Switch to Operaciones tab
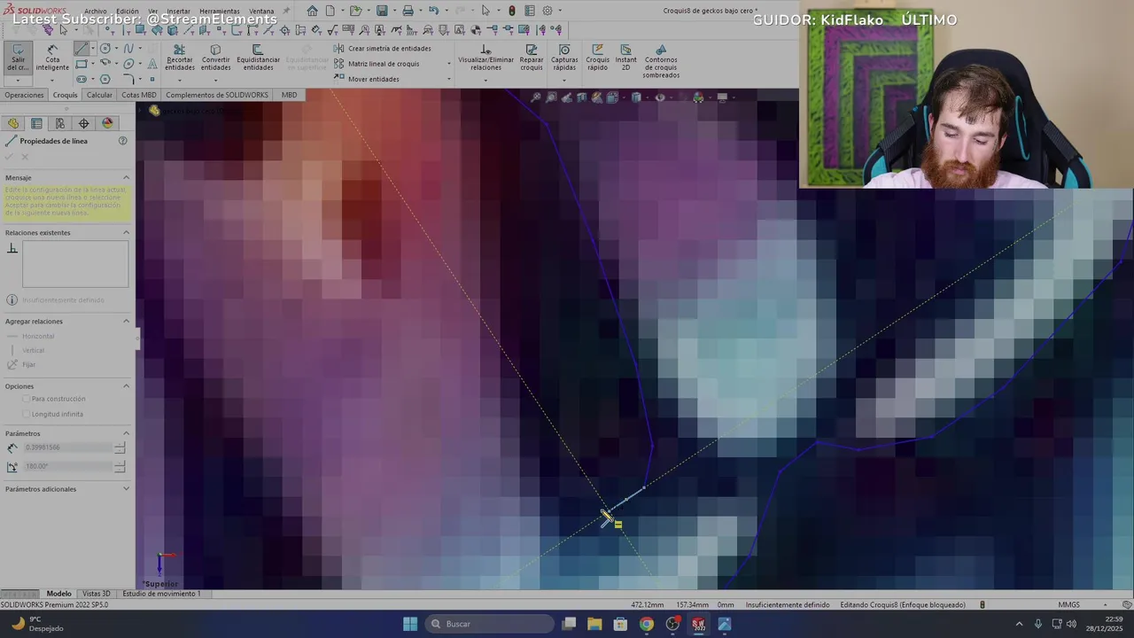 pyautogui.click(x=24, y=95)
